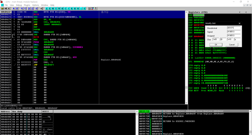Select LastErr ERROR_SUCCESS line
This screenshot has height=135, width=252.
[215, 58]
